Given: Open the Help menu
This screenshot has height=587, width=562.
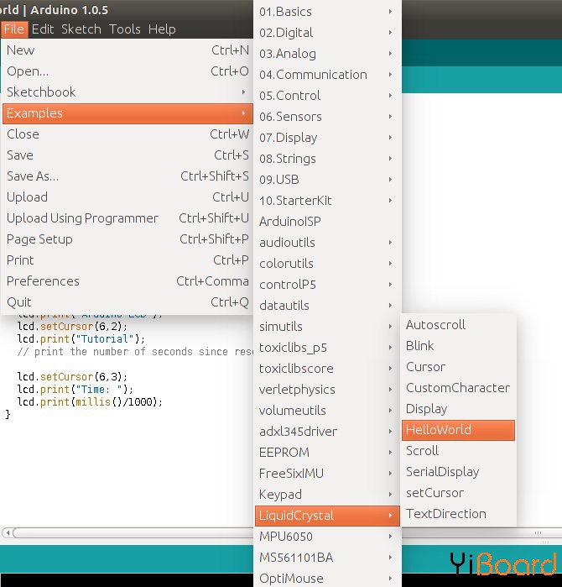Looking at the screenshot, I should 162,29.
